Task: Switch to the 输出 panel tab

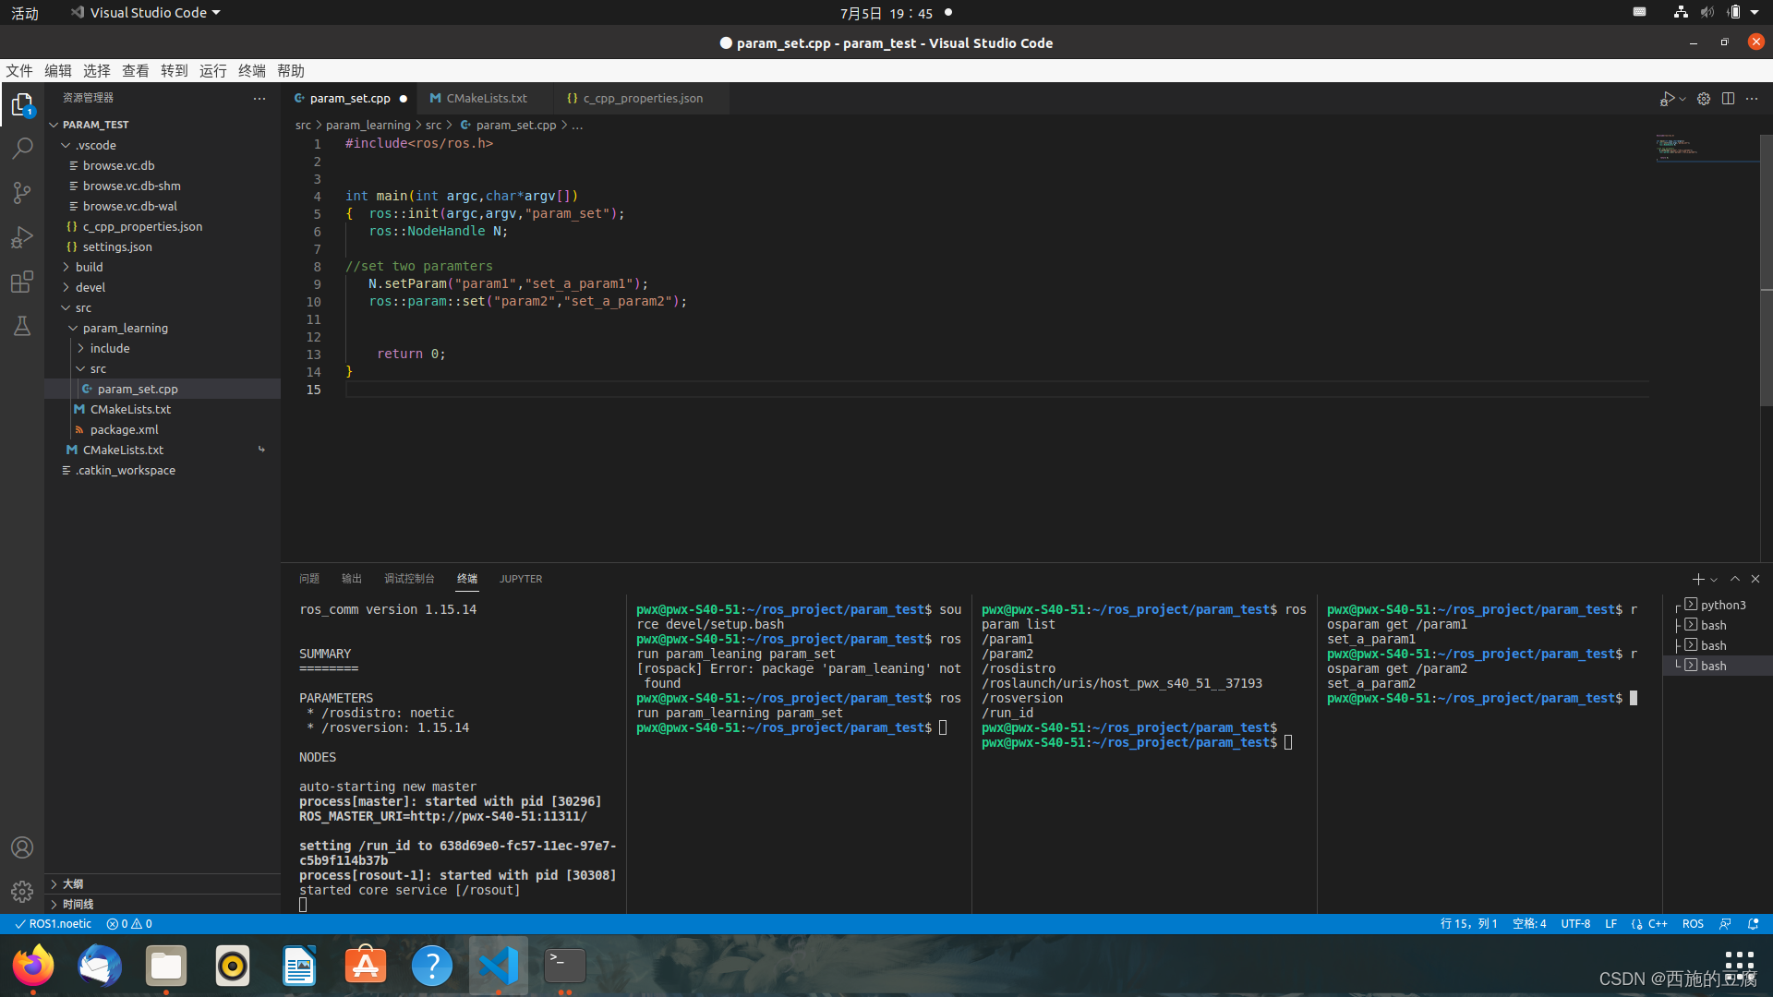Action: tap(352, 579)
